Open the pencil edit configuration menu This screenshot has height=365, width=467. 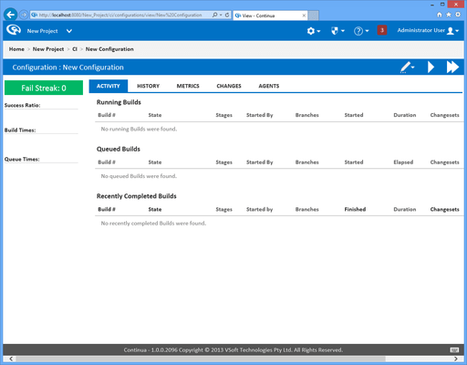click(407, 68)
